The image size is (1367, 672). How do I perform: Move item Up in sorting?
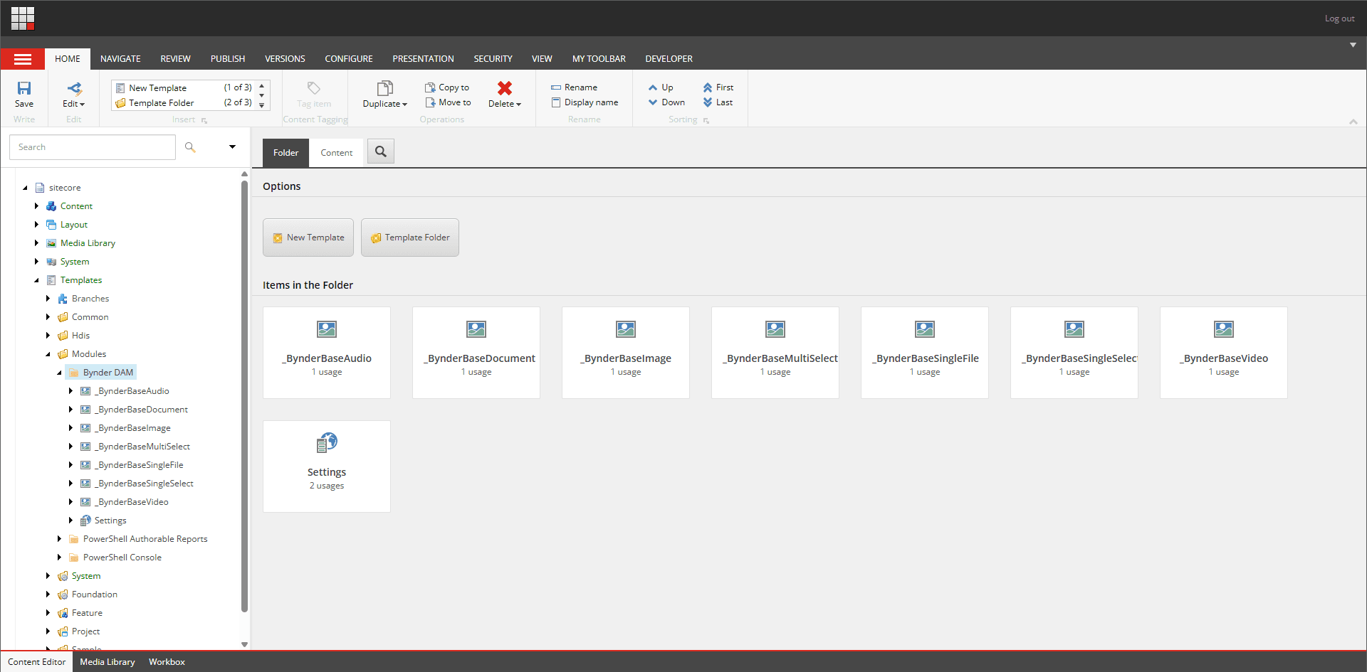click(x=661, y=87)
